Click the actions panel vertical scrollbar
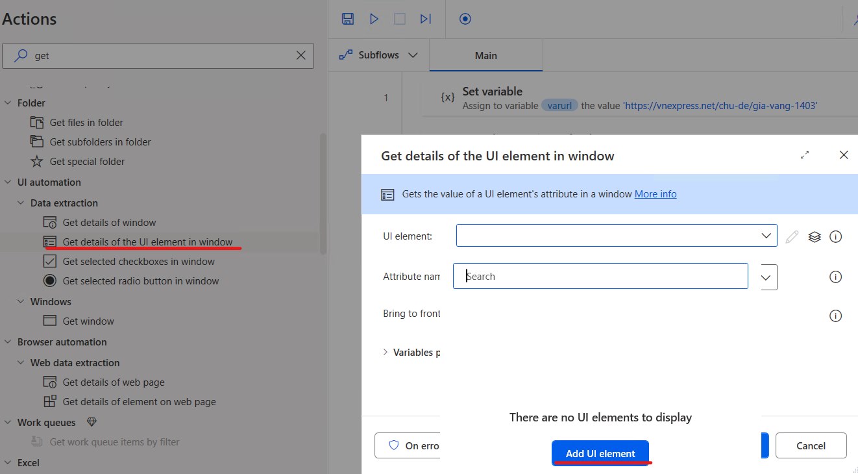The image size is (858, 474). pyautogui.click(x=323, y=195)
